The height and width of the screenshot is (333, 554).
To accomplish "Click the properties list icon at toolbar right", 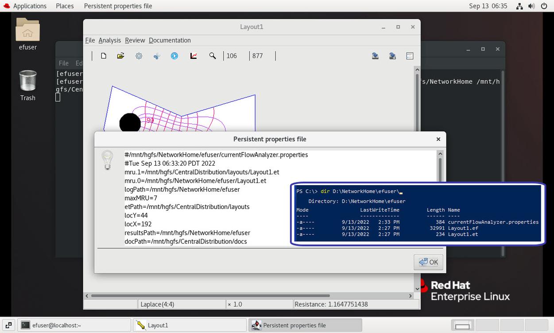I will coord(410,56).
